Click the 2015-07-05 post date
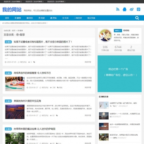Viewport: 144px width, 144px height. coord(12,62)
